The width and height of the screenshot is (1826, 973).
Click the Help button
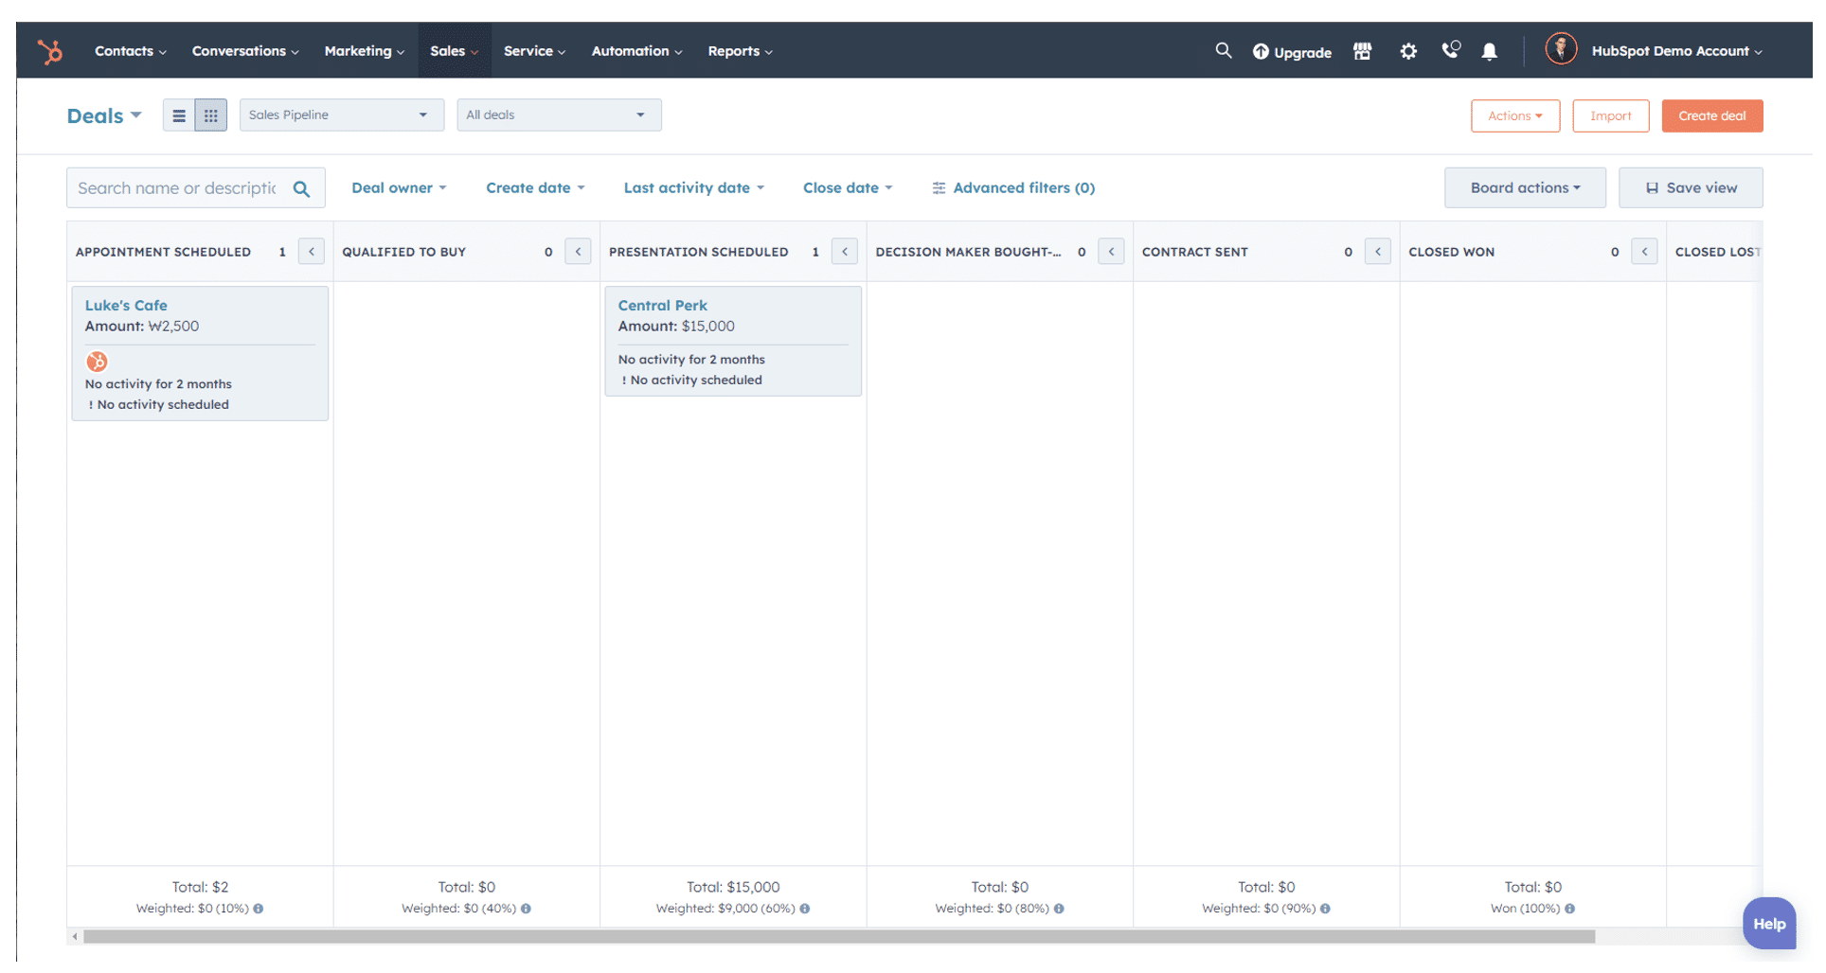point(1768,925)
